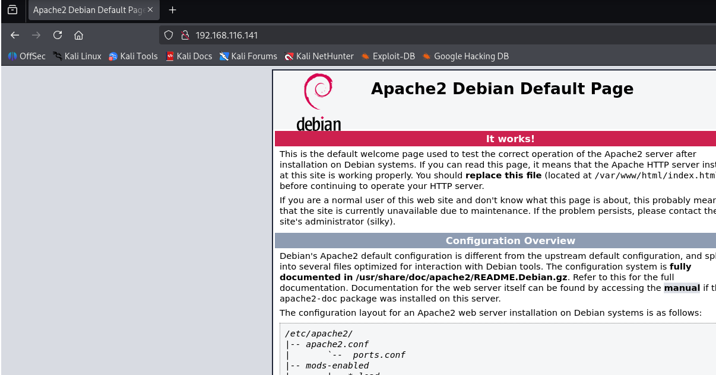Open the Exploit-DB bookmark

pos(388,56)
